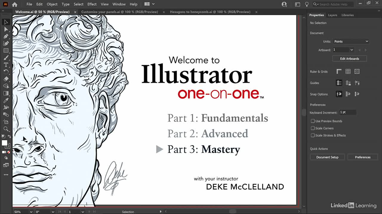Screen dimensions: 382x214
Task: Click the Keyboard Increment field
Action: (348, 112)
